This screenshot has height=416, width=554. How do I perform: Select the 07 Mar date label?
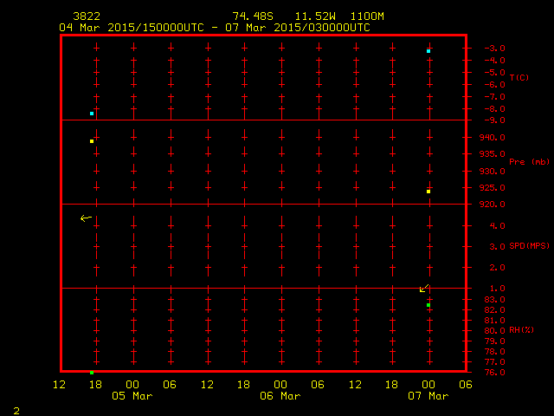tap(428, 396)
